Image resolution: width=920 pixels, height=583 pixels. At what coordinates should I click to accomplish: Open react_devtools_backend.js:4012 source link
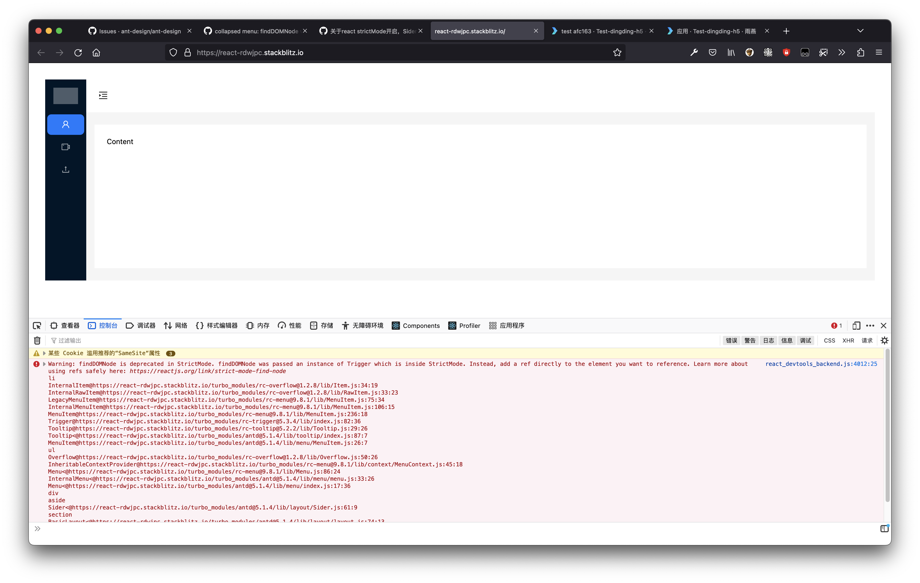pyautogui.click(x=821, y=364)
